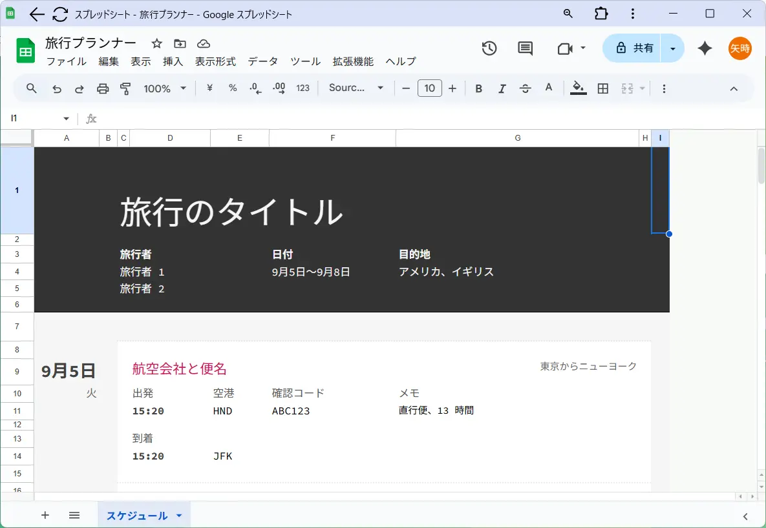766x528 pixels.
Task: Click the undo arrow icon
Action: (x=57, y=88)
